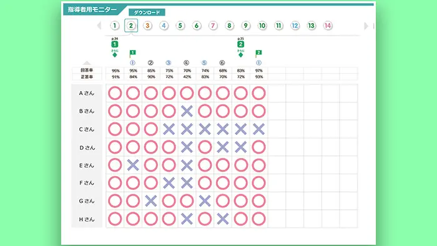
Task: Click green section badge 1 under p.34
Action: point(114,44)
